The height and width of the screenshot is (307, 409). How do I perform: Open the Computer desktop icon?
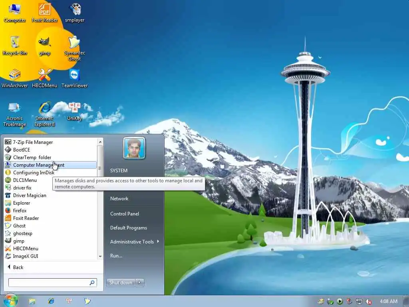[x=15, y=12]
